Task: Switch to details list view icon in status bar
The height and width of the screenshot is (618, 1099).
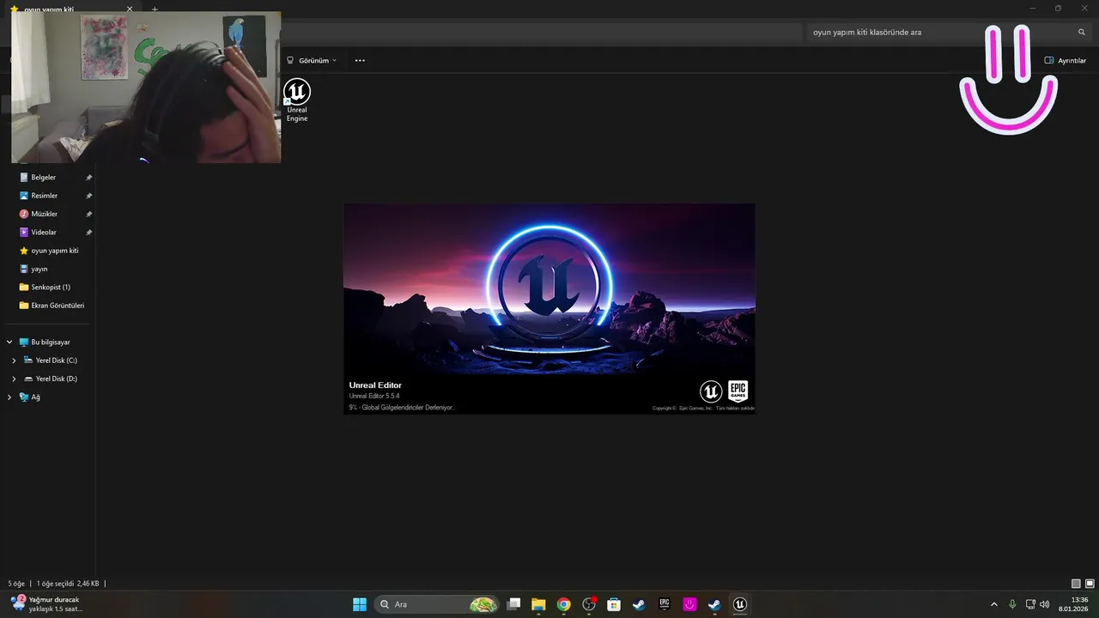Action: [1076, 584]
